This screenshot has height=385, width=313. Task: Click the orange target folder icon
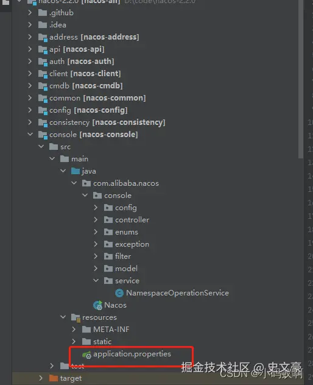click(x=54, y=378)
